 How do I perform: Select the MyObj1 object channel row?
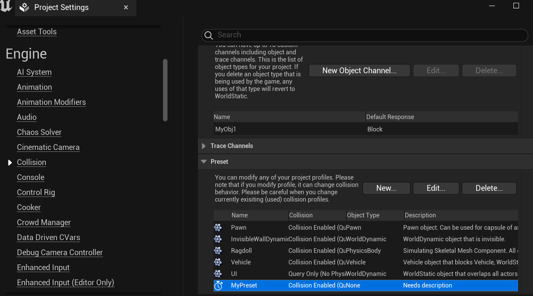(x=366, y=129)
